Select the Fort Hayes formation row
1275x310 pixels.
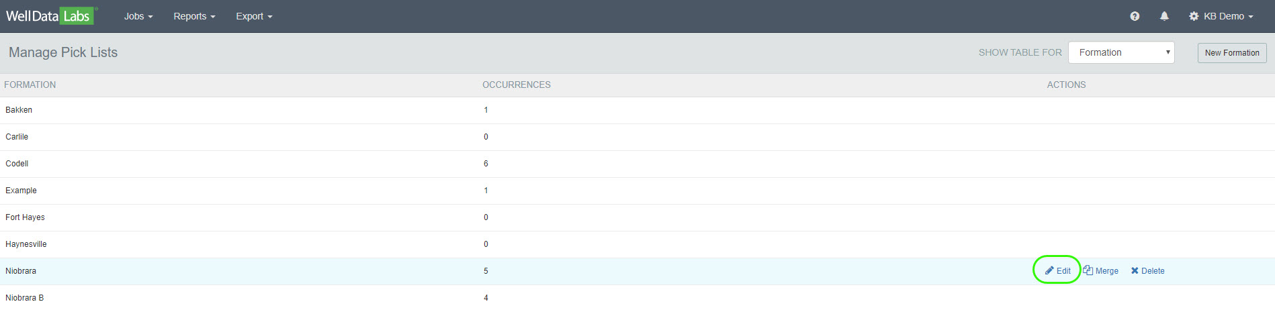point(25,217)
